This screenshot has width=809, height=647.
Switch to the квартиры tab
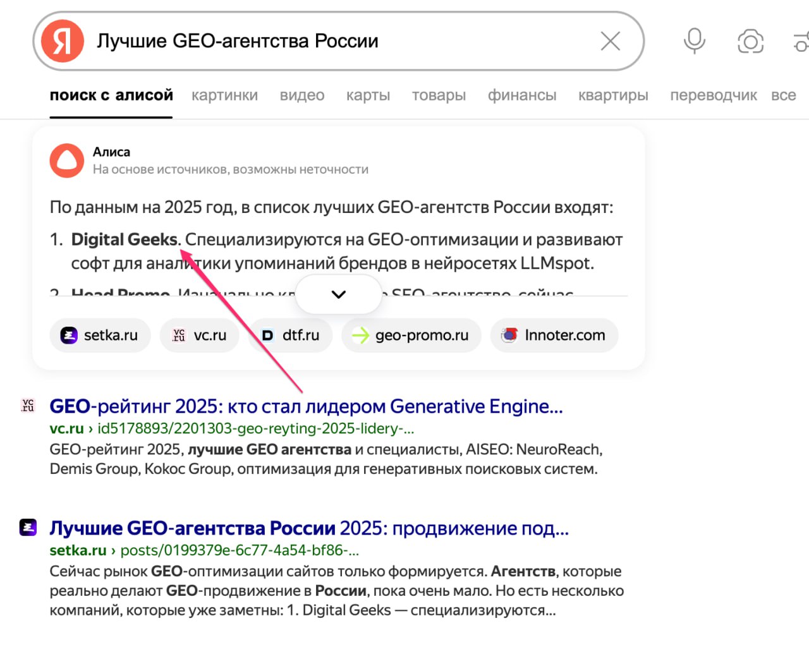(x=614, y=95)
